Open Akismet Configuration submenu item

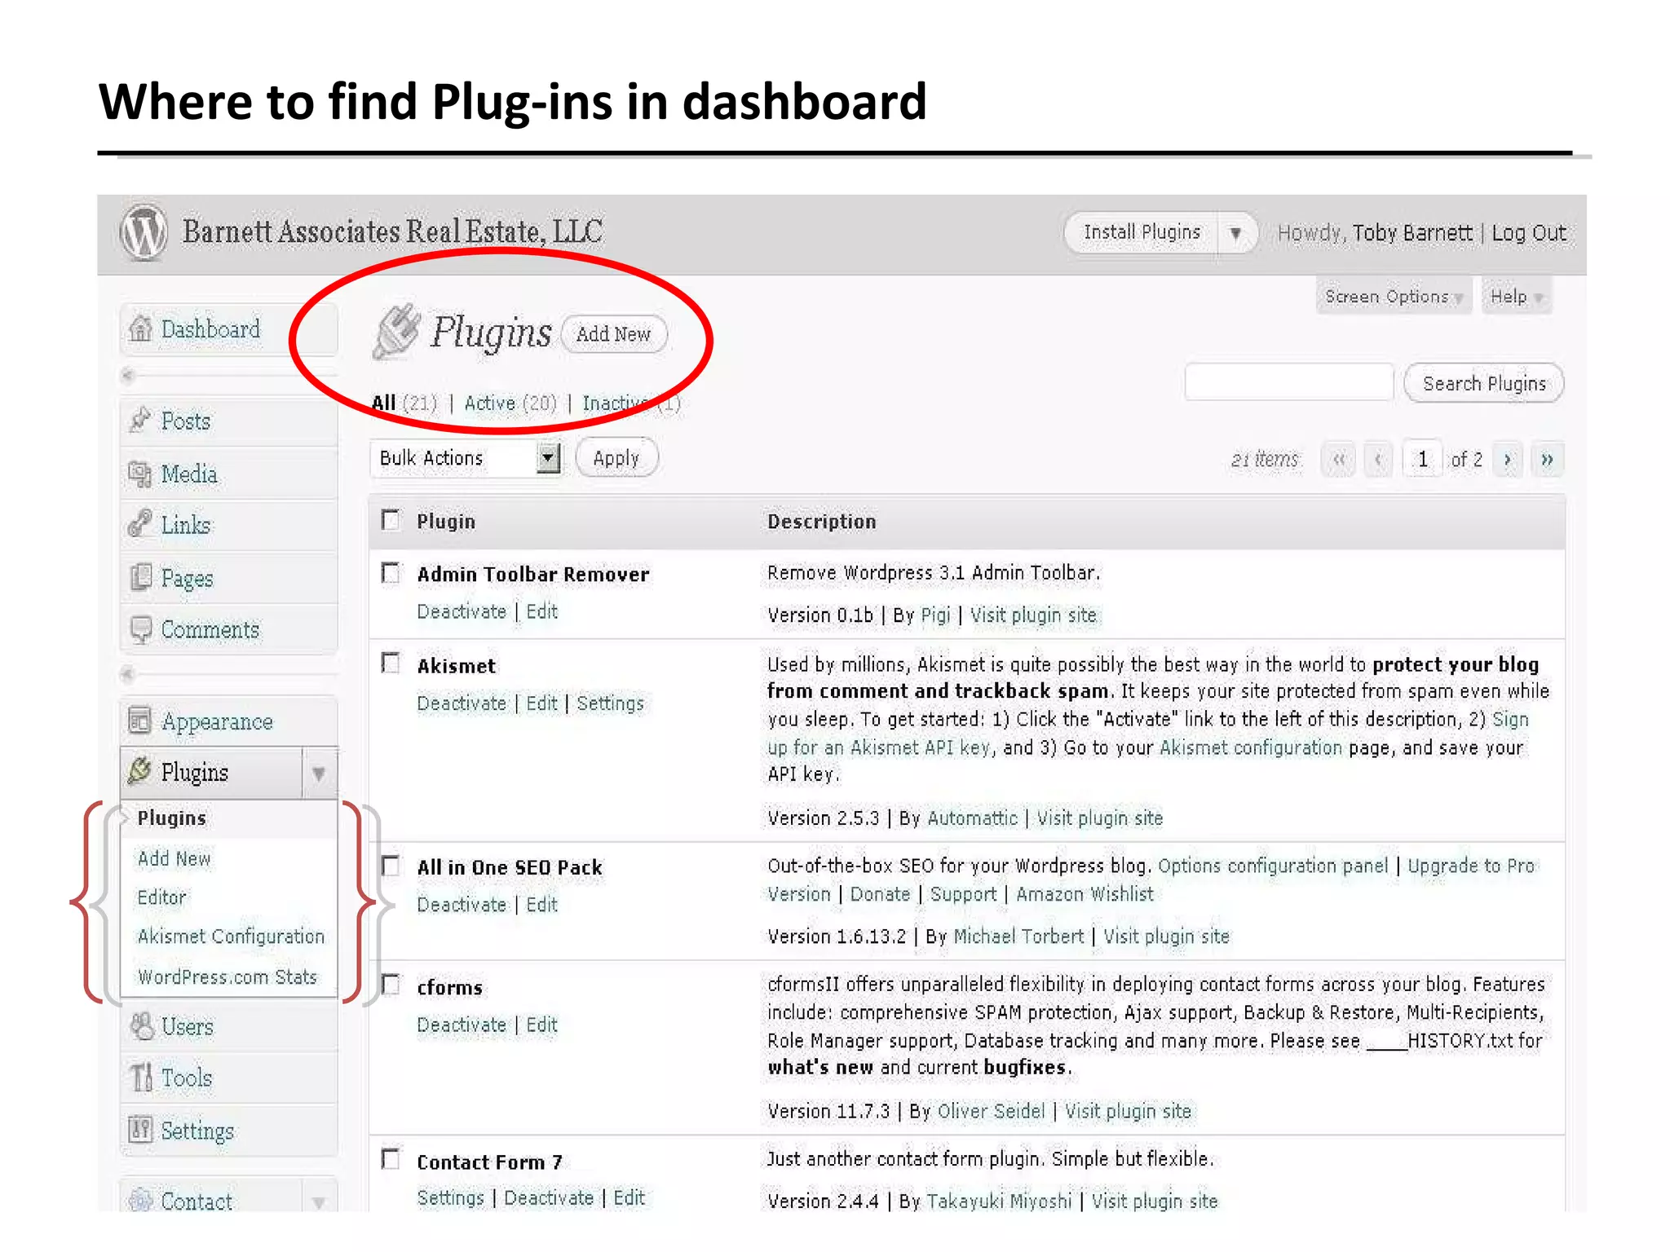coord(231,937)
